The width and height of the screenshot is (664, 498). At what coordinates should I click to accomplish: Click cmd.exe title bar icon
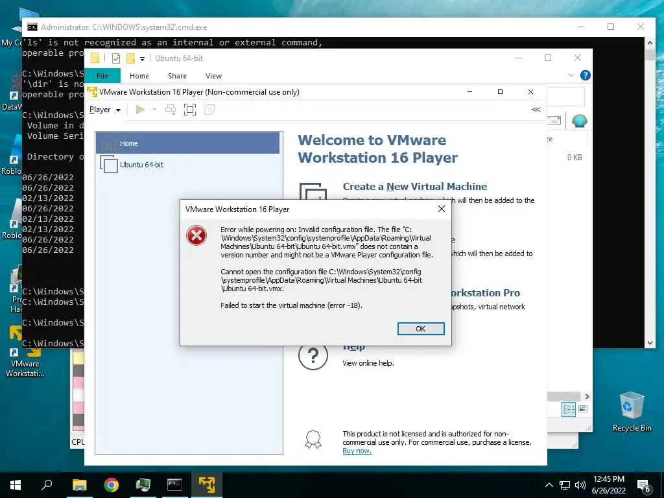[x=32, y=27]
